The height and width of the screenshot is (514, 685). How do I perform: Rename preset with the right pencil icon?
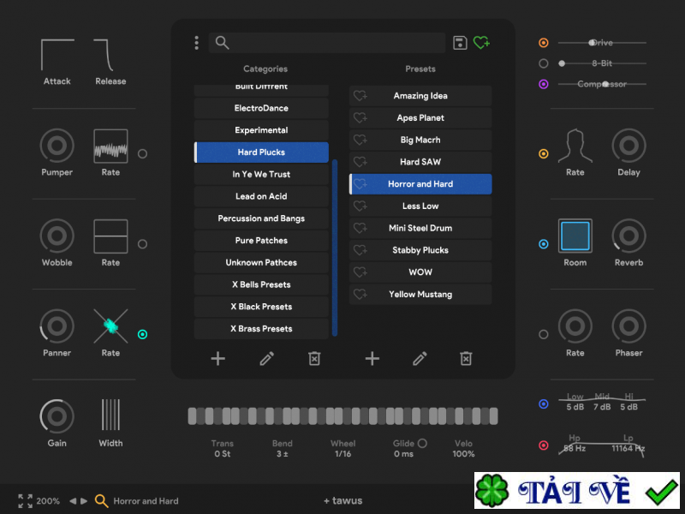pos(420,359)
